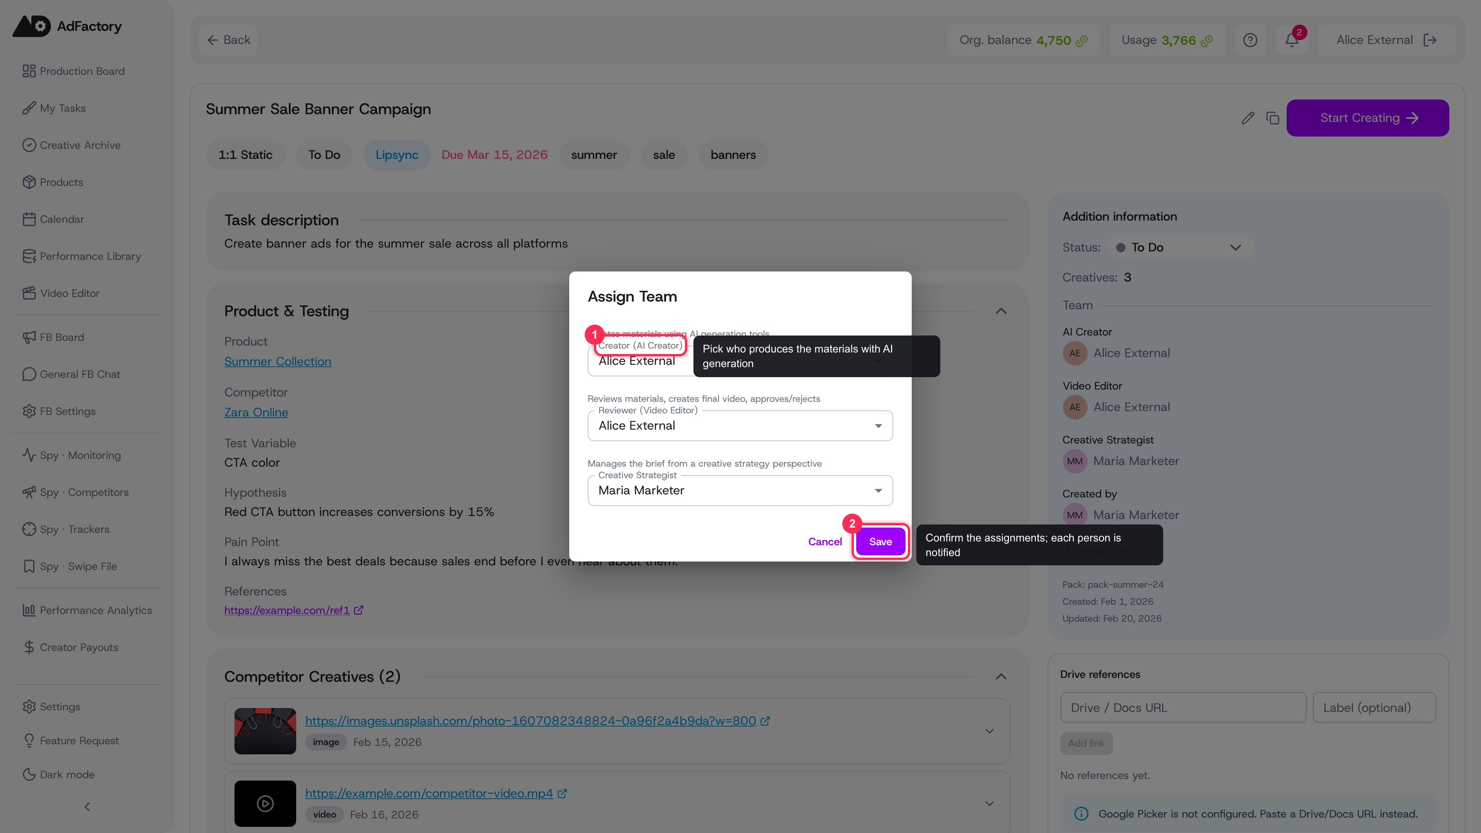
Task: Open Creative Archive in the sidebar
Action: tap(71, 145)
